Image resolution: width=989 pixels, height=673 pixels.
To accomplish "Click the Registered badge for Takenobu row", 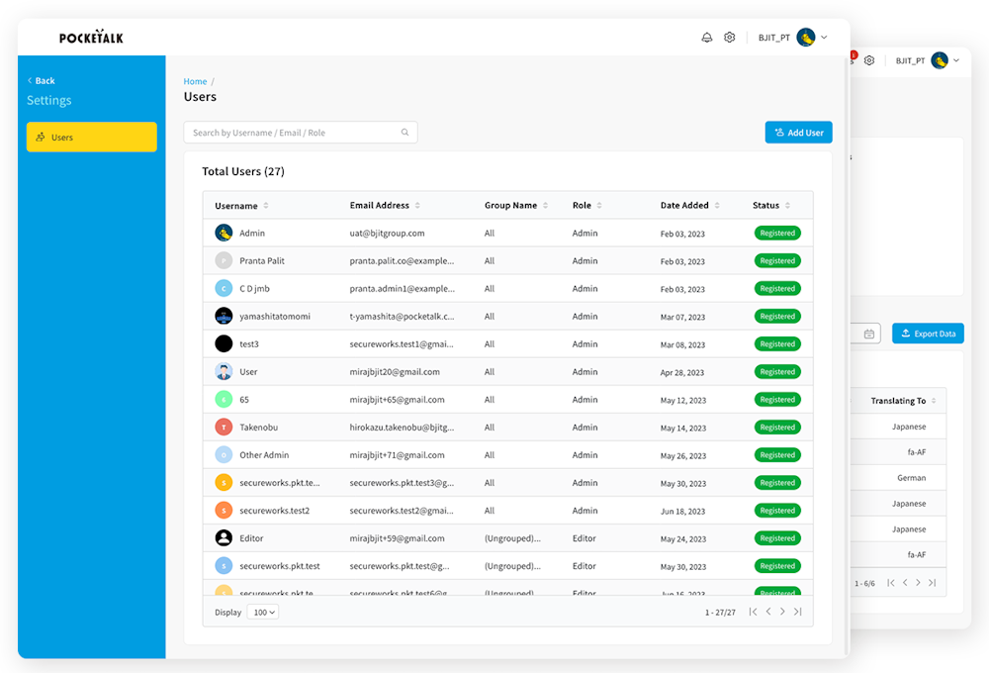I will (x=777, y=428).
